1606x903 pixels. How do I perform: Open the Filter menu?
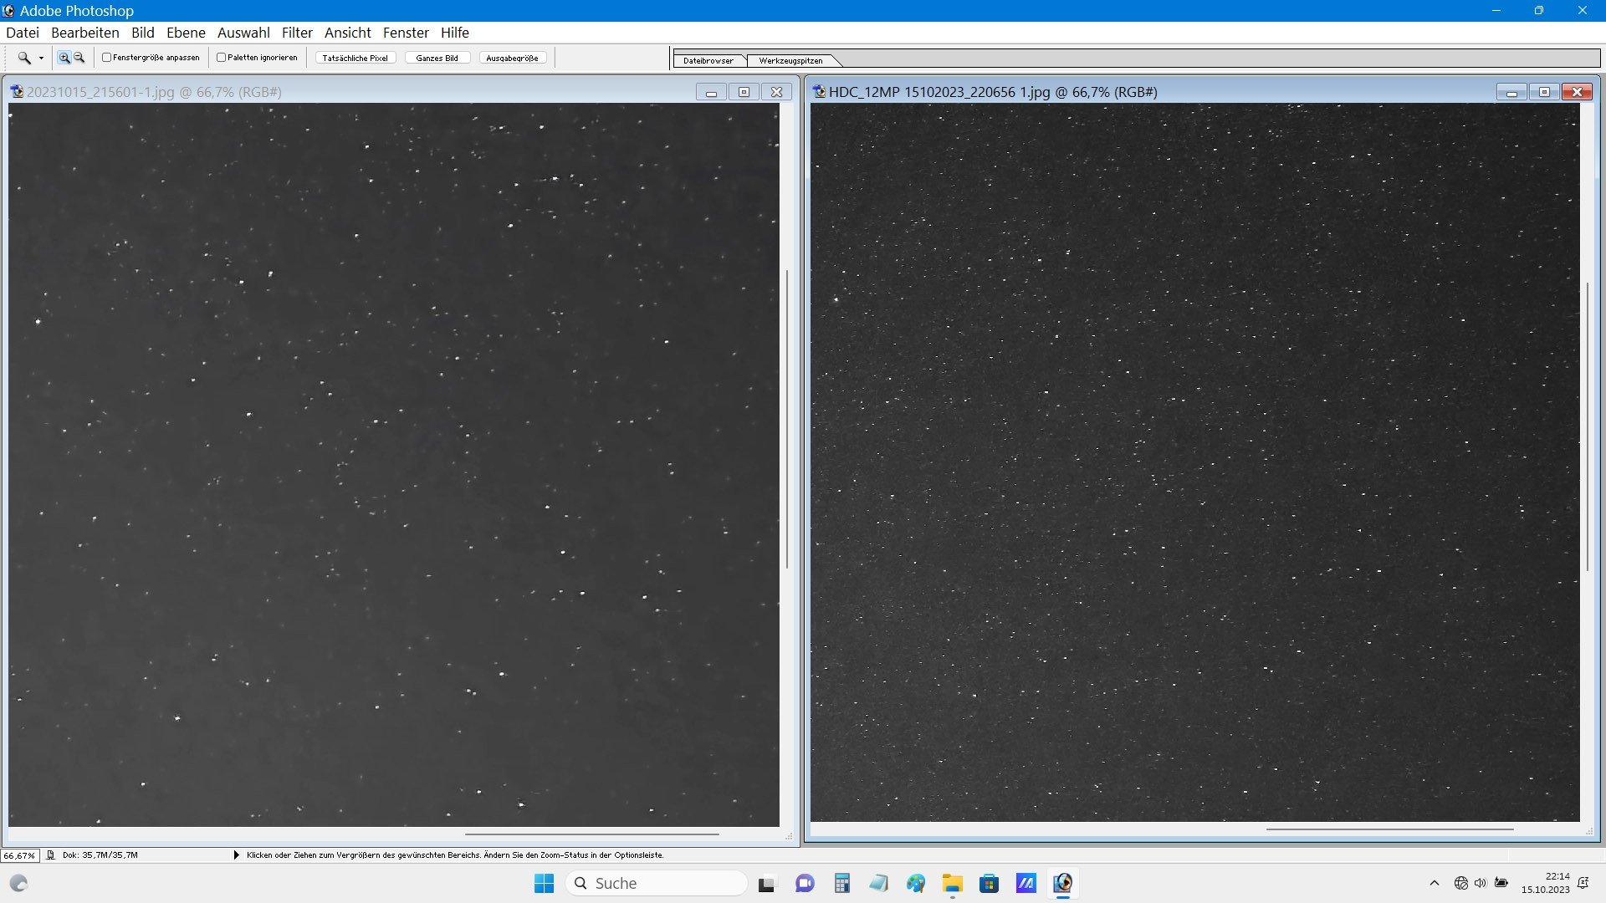tap(296, 33)
